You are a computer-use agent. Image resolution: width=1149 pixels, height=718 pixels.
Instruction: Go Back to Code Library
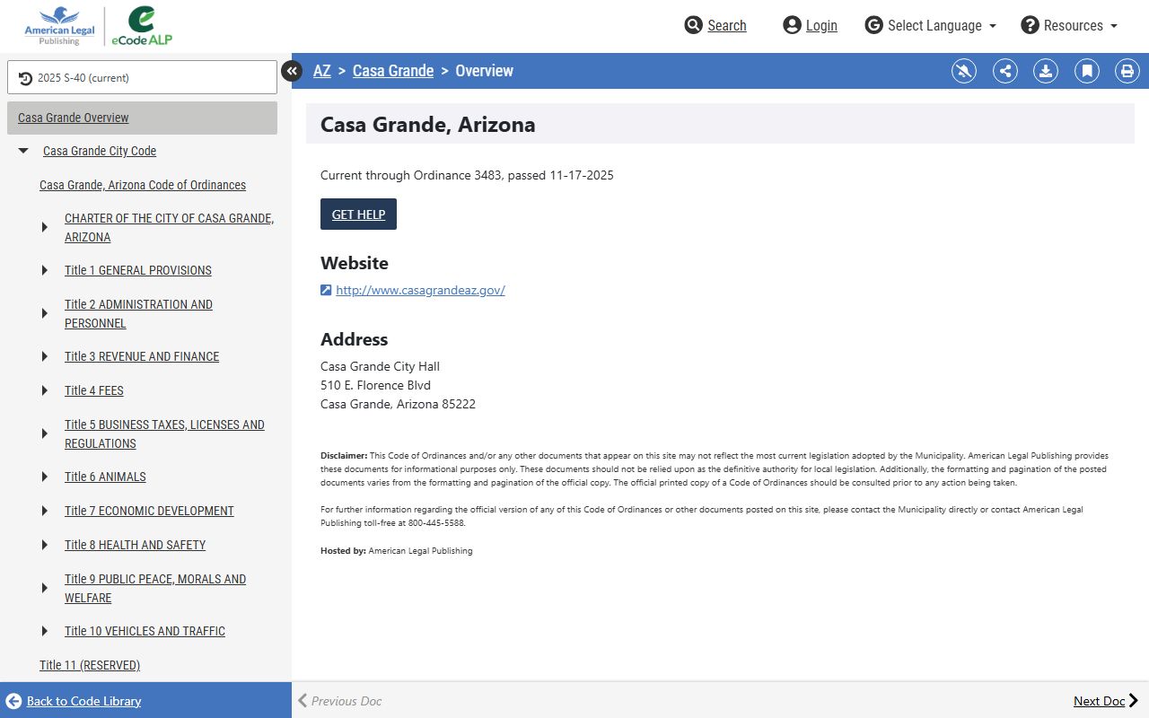pos(83,701)
